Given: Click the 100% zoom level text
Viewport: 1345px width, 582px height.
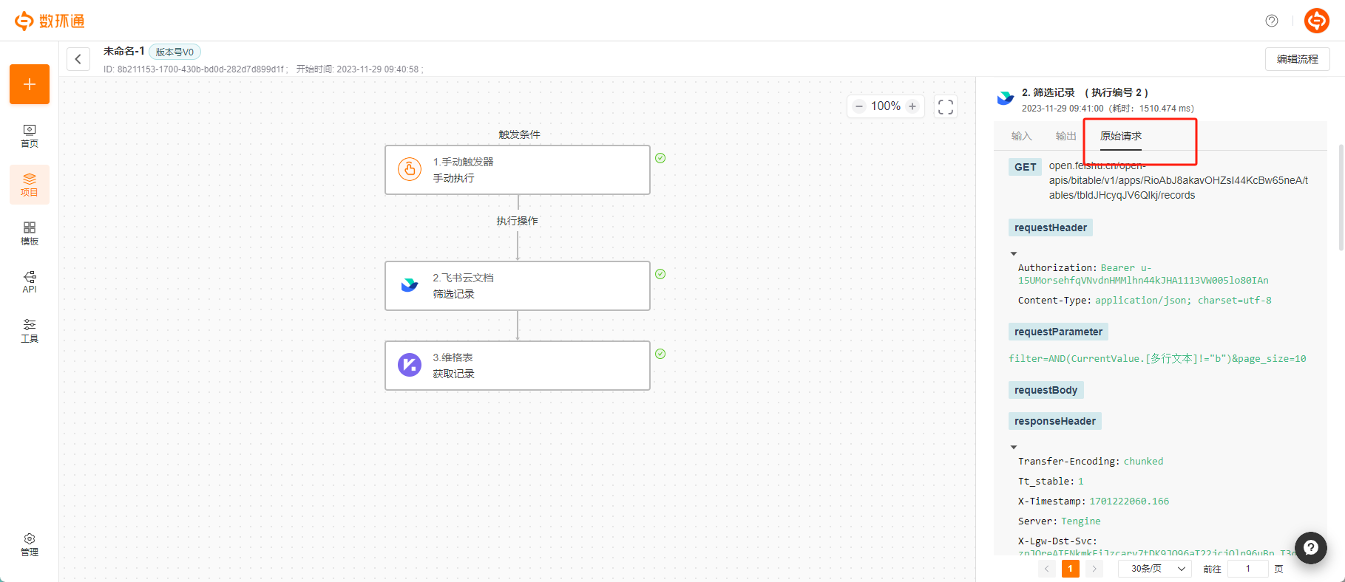Looking at the screenshot, I should click(886, 106).
